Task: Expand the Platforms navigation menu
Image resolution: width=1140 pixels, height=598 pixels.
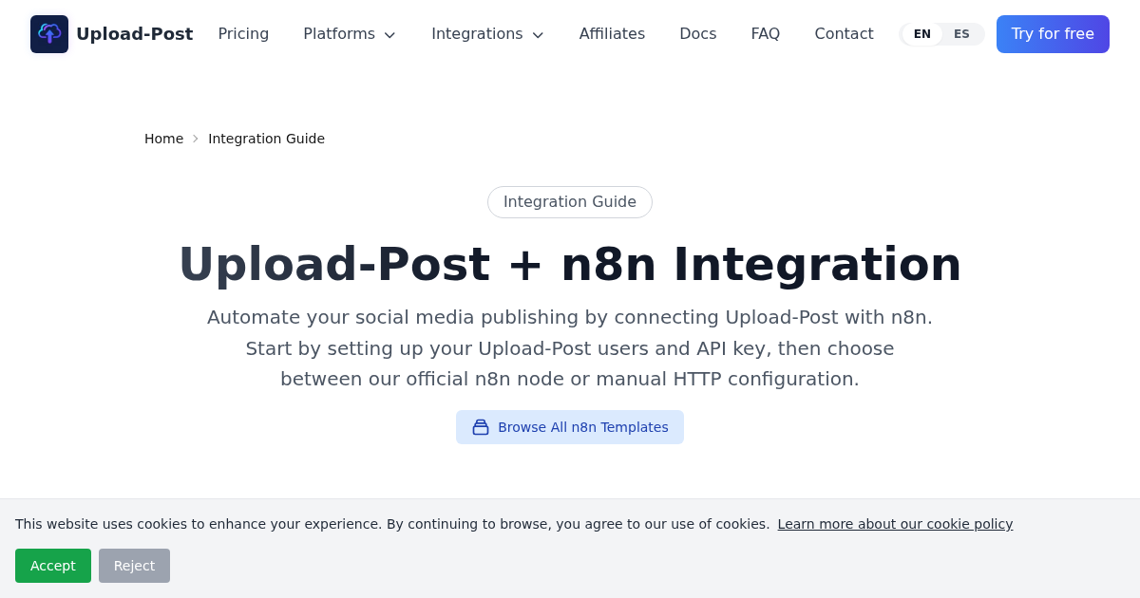Action: [x=339, y=34]
